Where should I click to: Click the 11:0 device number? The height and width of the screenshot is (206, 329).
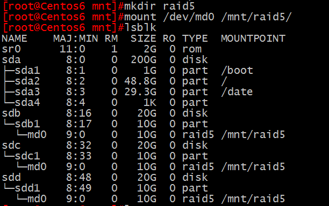(73, 49)
